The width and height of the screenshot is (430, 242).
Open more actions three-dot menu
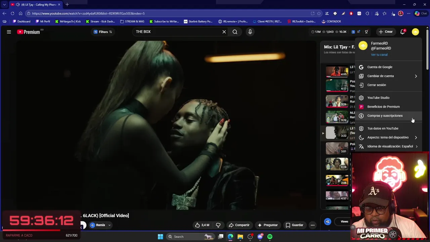click(312, 225)
